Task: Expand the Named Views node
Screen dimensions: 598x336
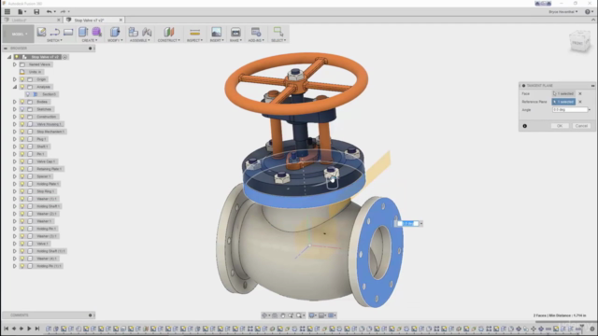Action: tap(15, 64)
